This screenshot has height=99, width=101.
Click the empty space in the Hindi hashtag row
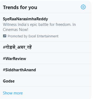click(x=62, y=47)
